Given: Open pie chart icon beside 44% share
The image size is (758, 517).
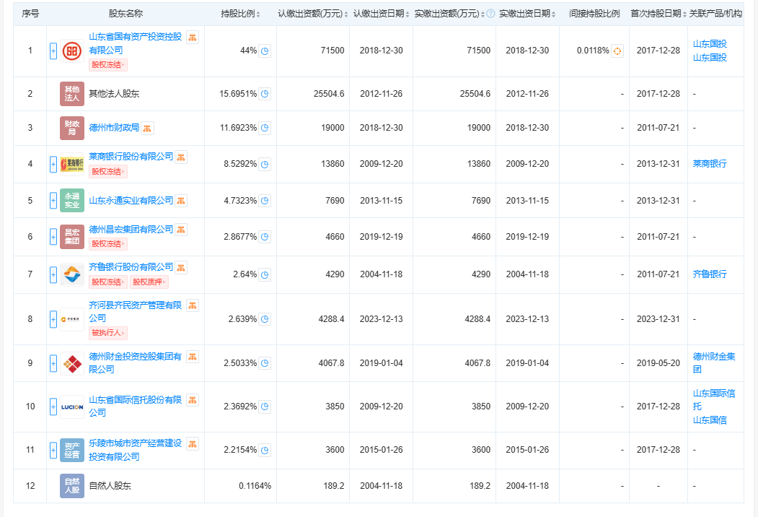Looking at the screenshot, I should tap(265, 51).
